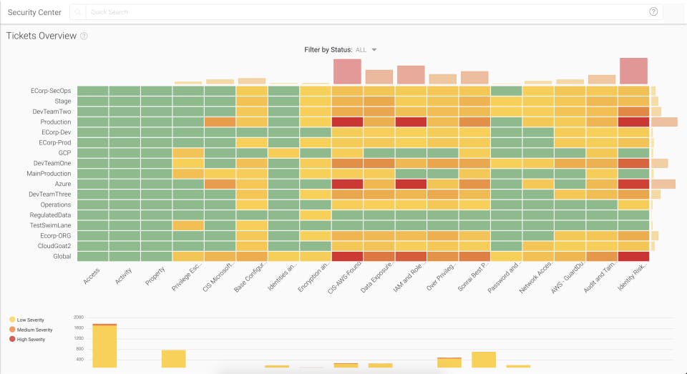687x374 pixels.
Task: Click the red summary bar above Identity Risk column
Action: pyautogui.click(x=633, y=71)
